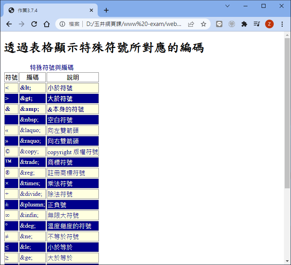
Task: Click the browser back arrow
Action: tap(9, 24)
